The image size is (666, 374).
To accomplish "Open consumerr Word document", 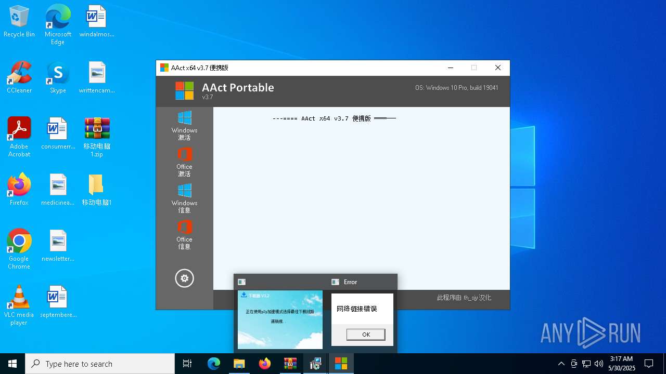I will tap(58, 134).
